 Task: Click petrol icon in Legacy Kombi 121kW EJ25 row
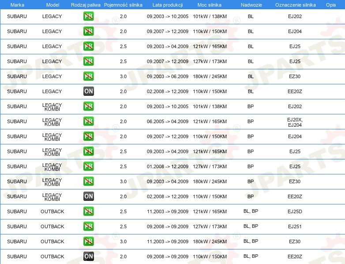tap(88, 151)
